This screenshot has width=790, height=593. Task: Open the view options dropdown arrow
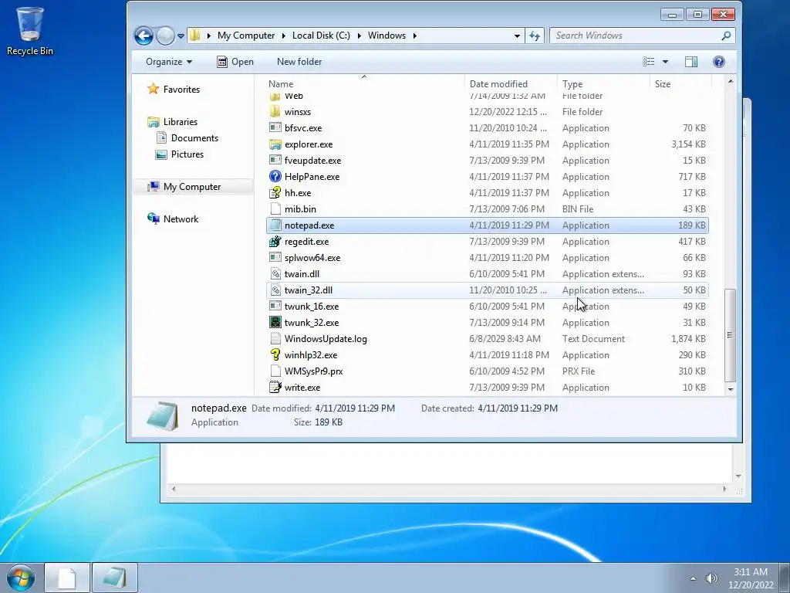[665, 62]
